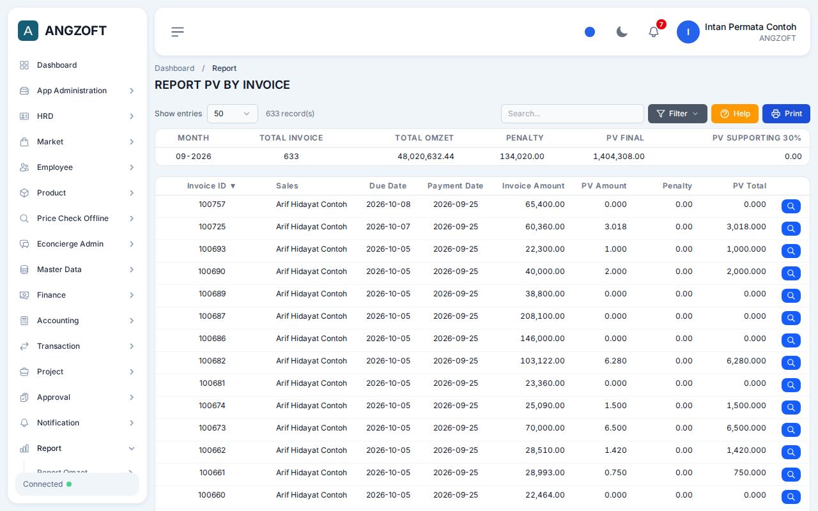
Task: Click the blue theme color dot
Action: coord(590,32)
